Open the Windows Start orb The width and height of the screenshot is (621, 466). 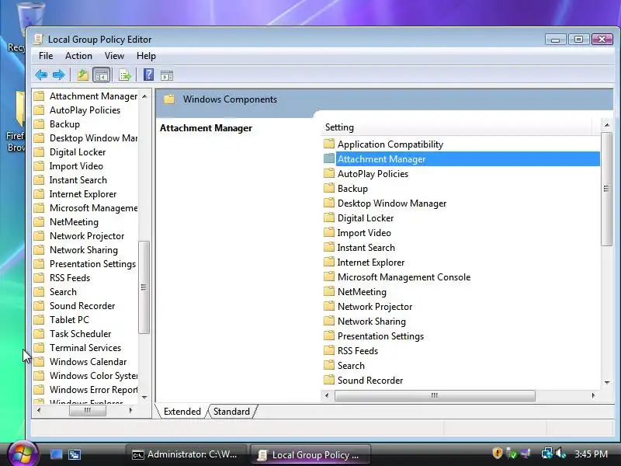click(23, 454)
